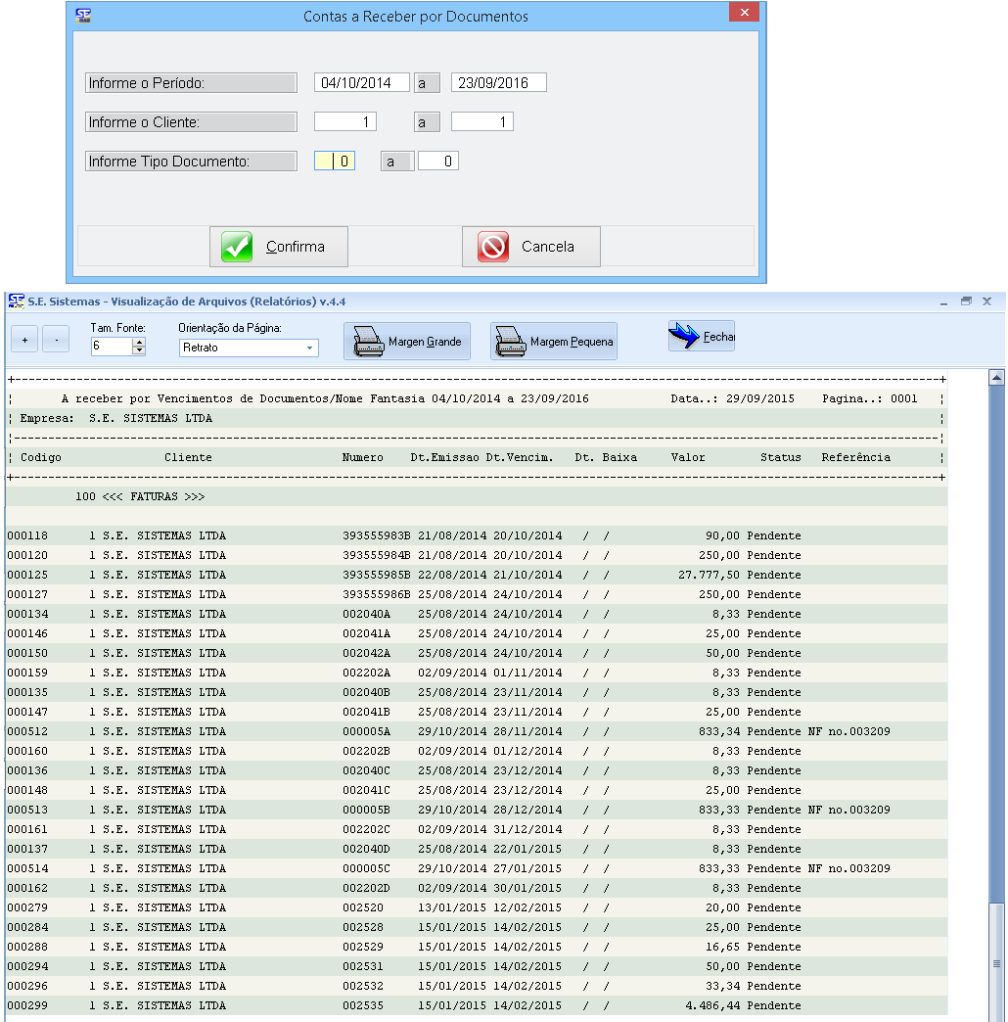
Task: Focus the first Cliente number field
Action: (x=344, y=122)
